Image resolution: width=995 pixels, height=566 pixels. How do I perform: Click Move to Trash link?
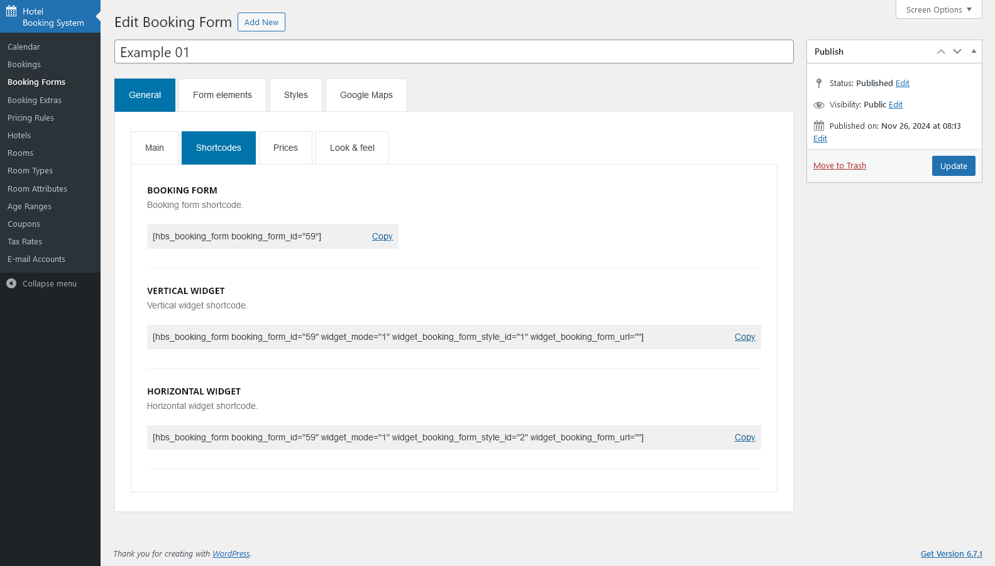(x=839, y=166)
